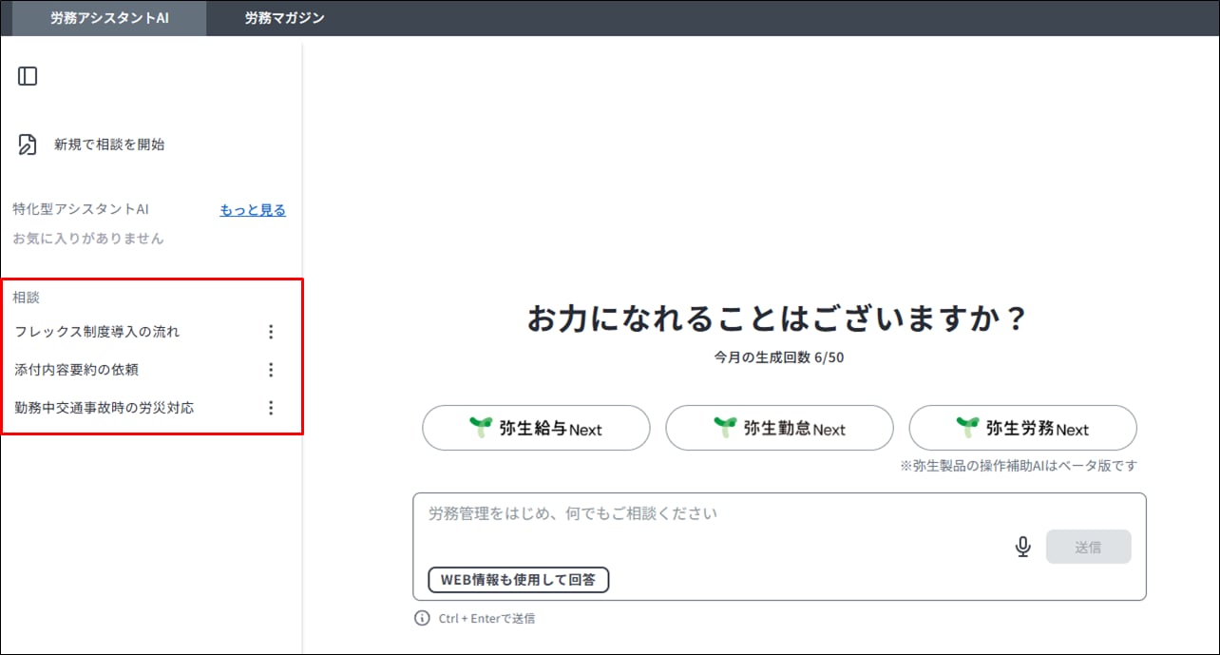The image size is (1220, 655).
Task: Open the フレックス制度導入の流れ conversation
Action: tap(97, 332)
